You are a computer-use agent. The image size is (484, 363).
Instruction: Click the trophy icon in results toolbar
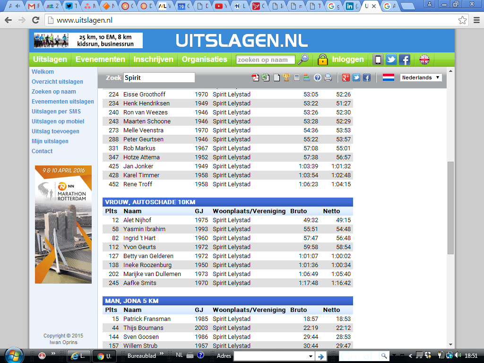[286, 78]
